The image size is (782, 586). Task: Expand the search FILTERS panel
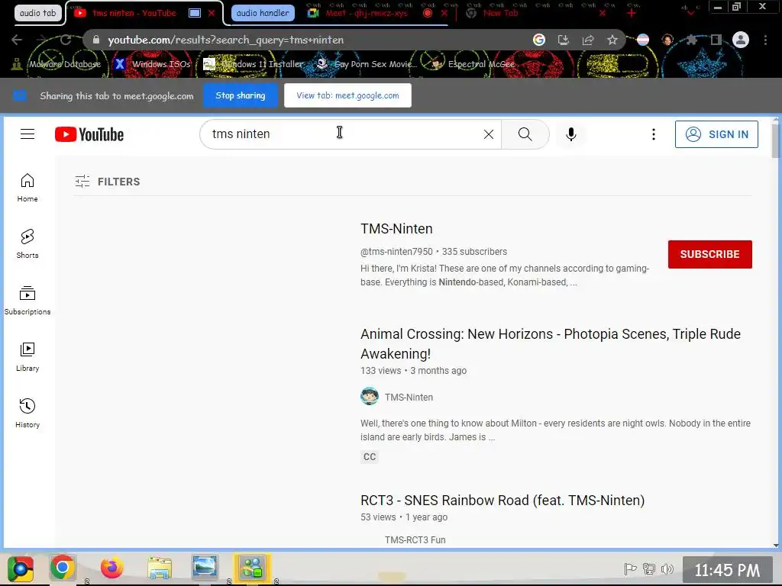pyautogui.click(x=107, y=182)
